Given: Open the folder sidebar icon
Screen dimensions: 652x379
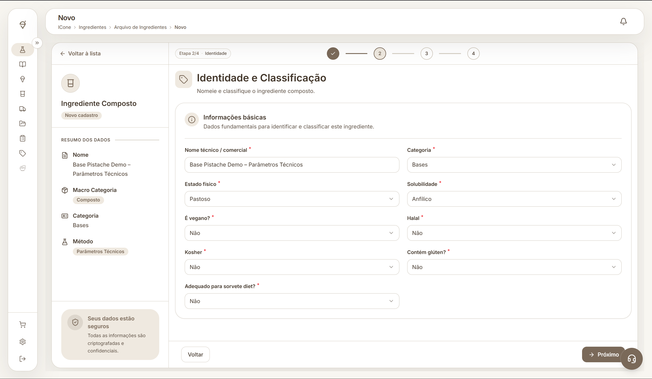Looking at the screenshot, I should pos(23,124).
